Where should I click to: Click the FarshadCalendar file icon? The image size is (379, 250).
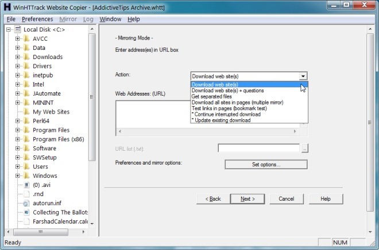26,221
